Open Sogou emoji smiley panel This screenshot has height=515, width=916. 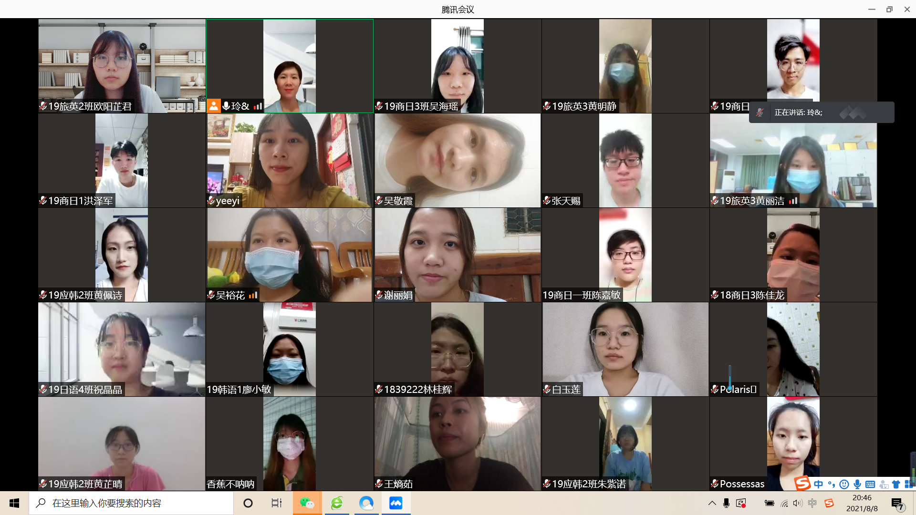point(844,484)
